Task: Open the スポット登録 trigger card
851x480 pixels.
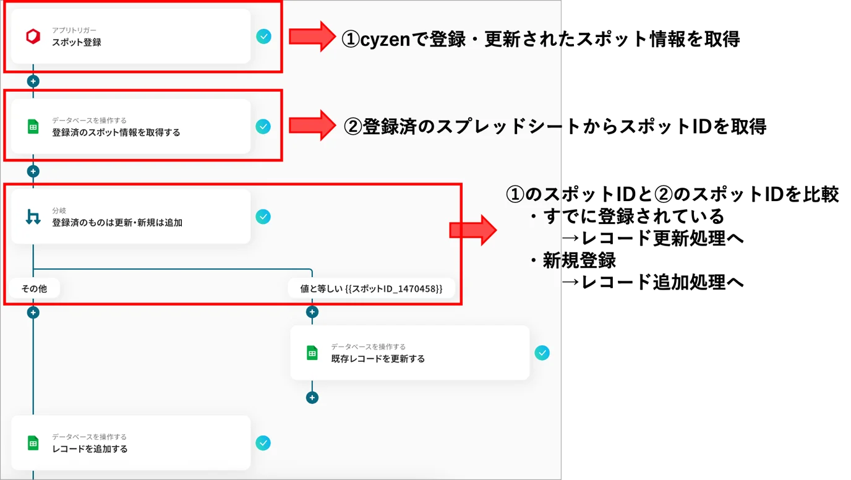Action: pos(131,36)
